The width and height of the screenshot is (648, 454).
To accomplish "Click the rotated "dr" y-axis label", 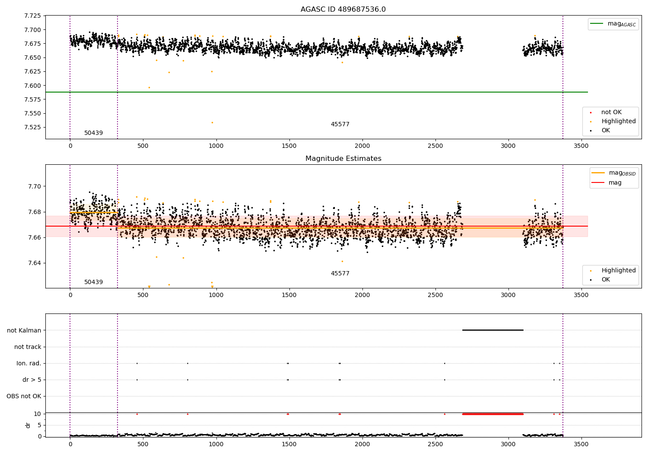I will point(28,425).
